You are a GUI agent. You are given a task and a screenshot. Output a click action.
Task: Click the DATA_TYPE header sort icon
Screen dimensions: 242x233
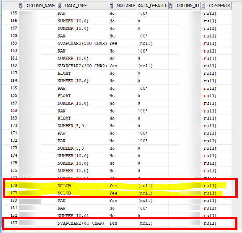pyautogui.click(x=60, y=6)
